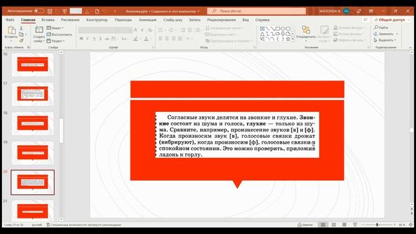Viewport: 416px width, 234px height.
Task: Toggle the AutoSave switch
Action: [39, 11]
